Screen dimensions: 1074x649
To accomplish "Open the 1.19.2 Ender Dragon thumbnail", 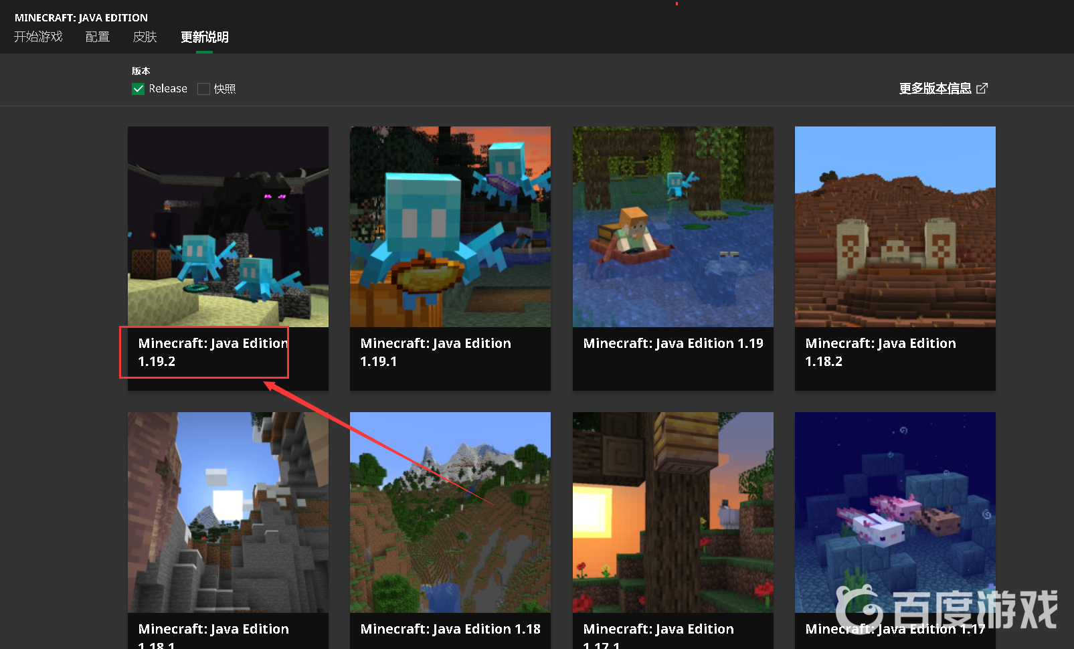I will coord(228,227).
